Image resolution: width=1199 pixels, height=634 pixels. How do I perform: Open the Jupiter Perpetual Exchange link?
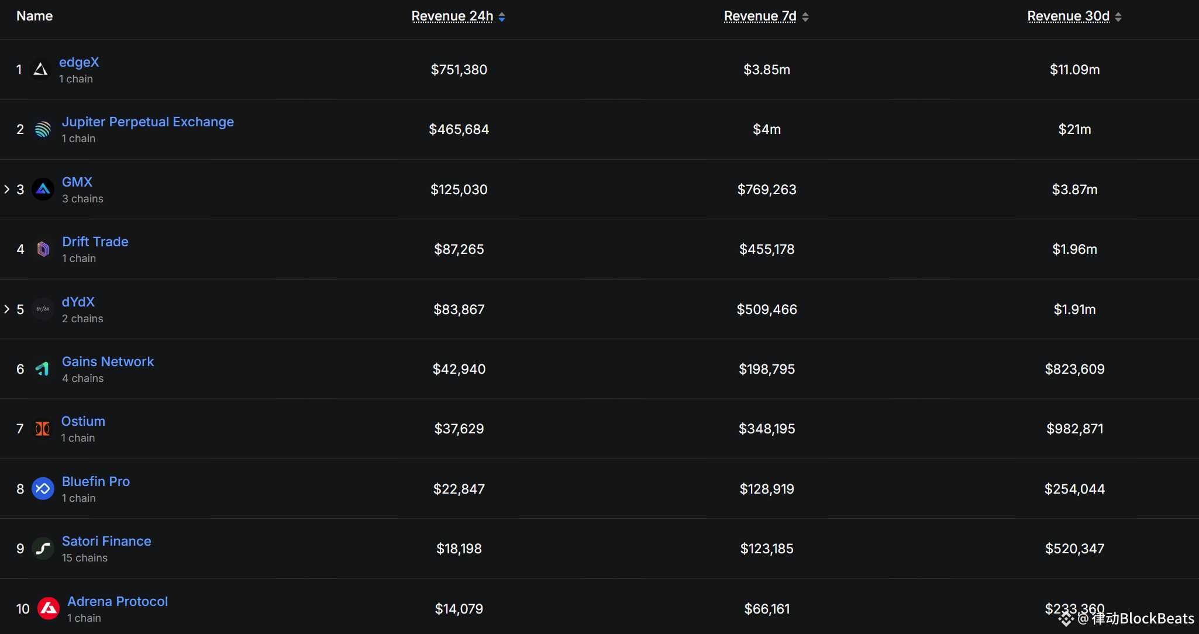click(x=148, y=122)
